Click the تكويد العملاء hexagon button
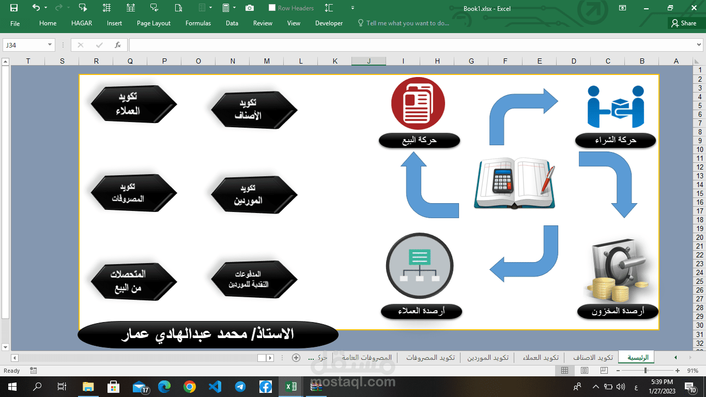 (x=134, y=104)
